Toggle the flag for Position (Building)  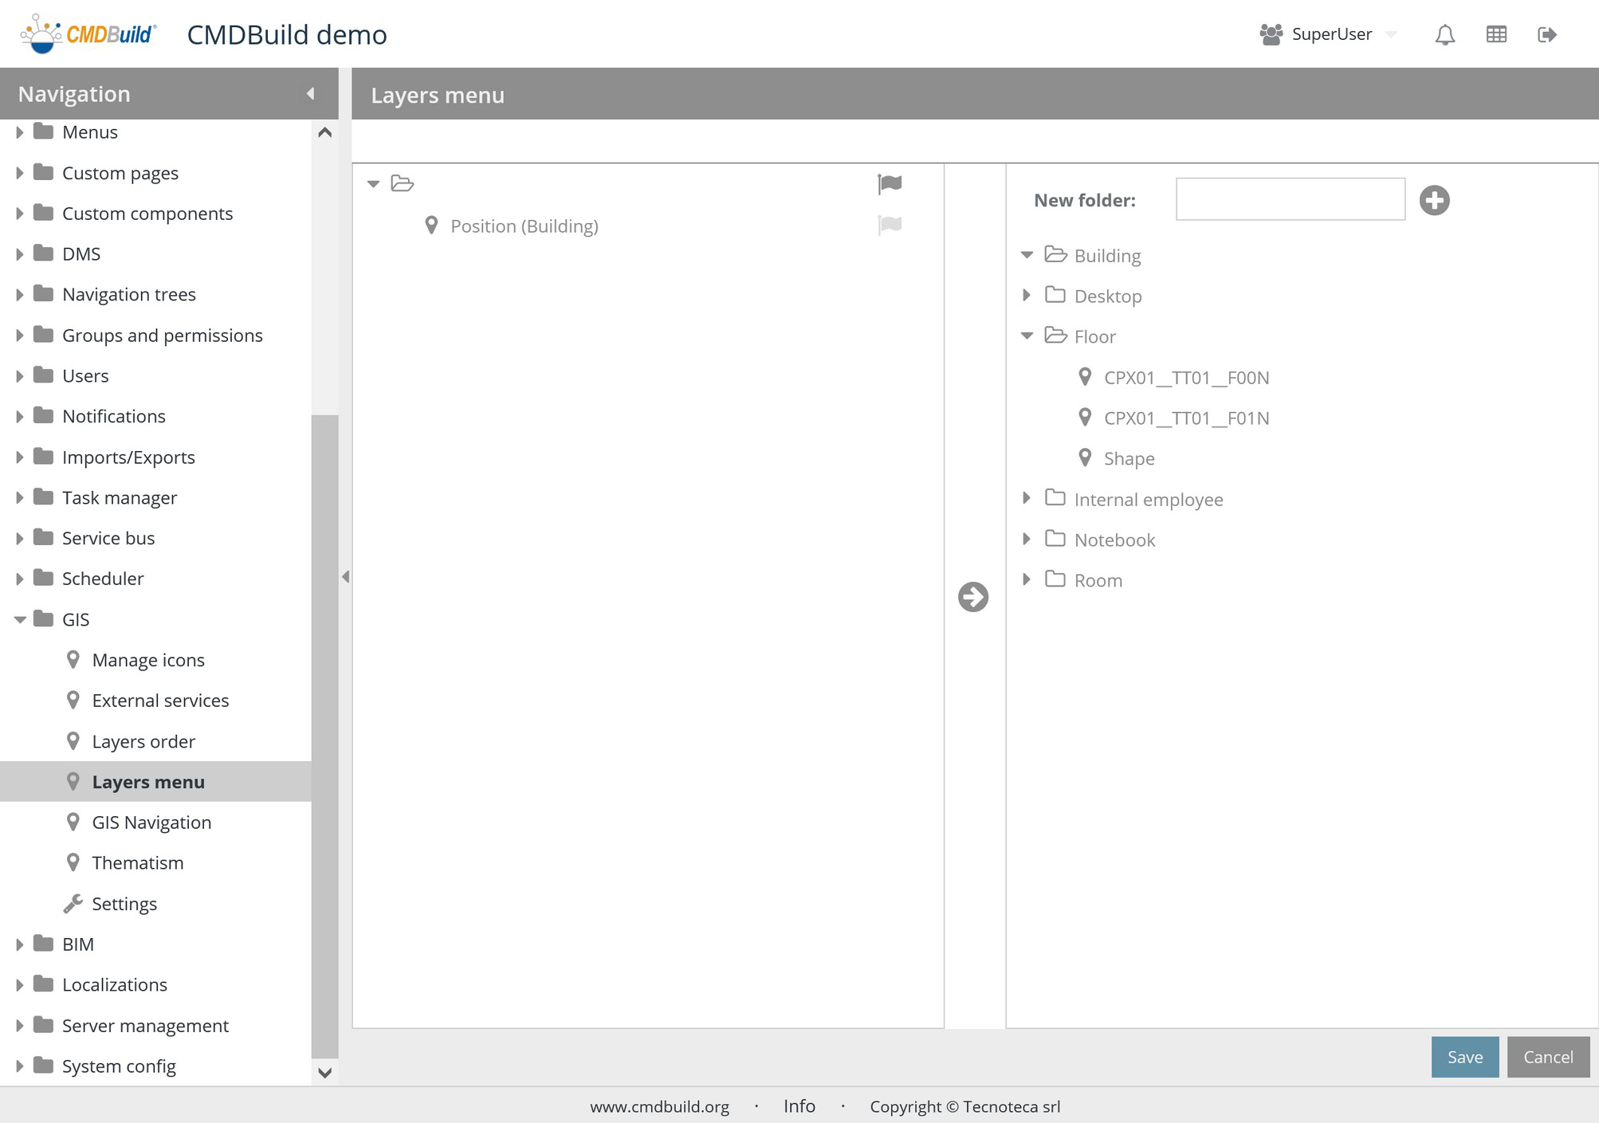pyautogui.click(x=890, y=226)
